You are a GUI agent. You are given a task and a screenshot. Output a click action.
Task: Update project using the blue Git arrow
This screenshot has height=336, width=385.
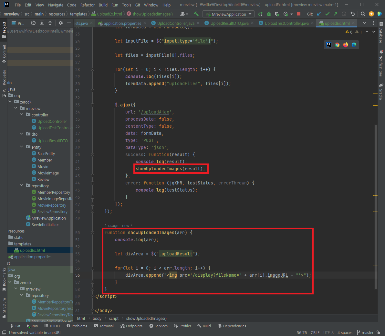point(319,14)
